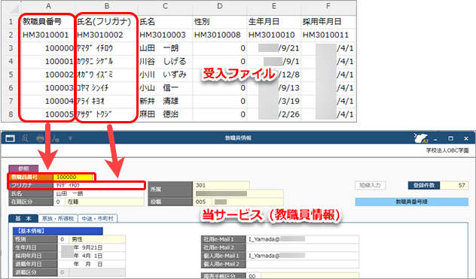Click cell 山田 一朗 in spreadsheet
This screenshot has height=279, width=476.
[165, 48]
